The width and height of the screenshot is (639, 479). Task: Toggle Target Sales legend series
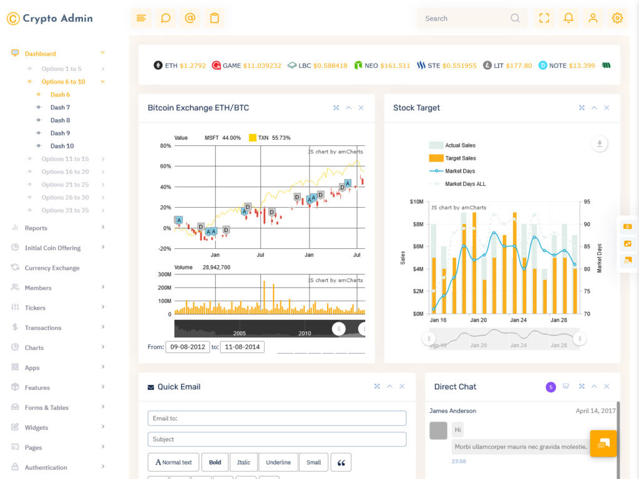(x=460, y=158)
